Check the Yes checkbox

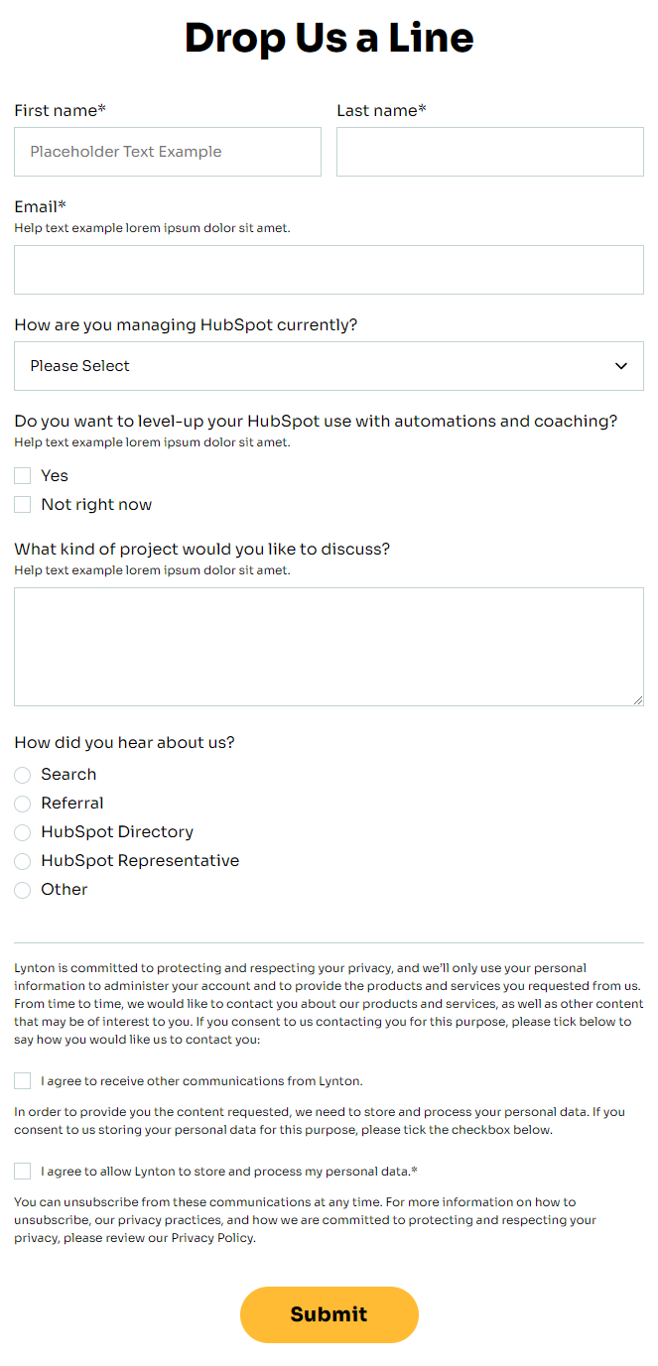23,476
